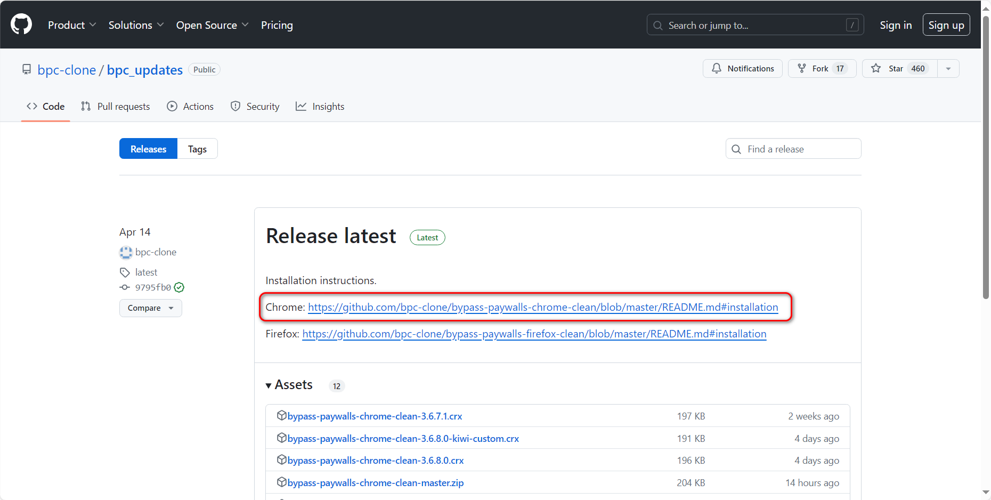The width and height of the screenshot is (991, 500).
Task: Switch to the Pull requests tab
Action: (116, 106)
